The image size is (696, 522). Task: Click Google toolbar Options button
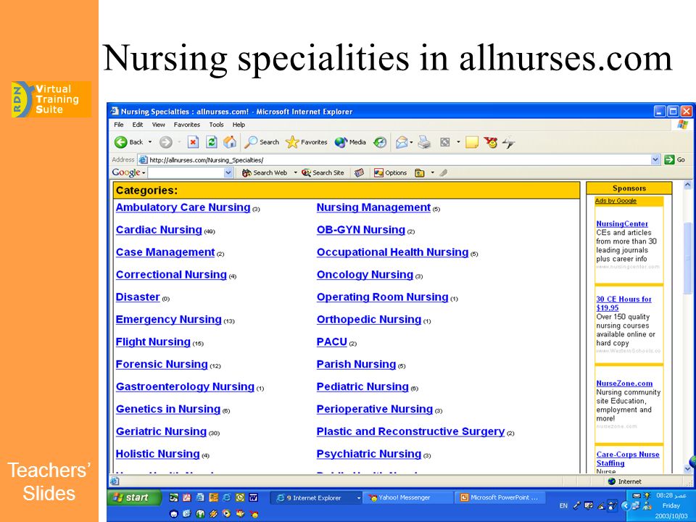click(x=391, y=173)
